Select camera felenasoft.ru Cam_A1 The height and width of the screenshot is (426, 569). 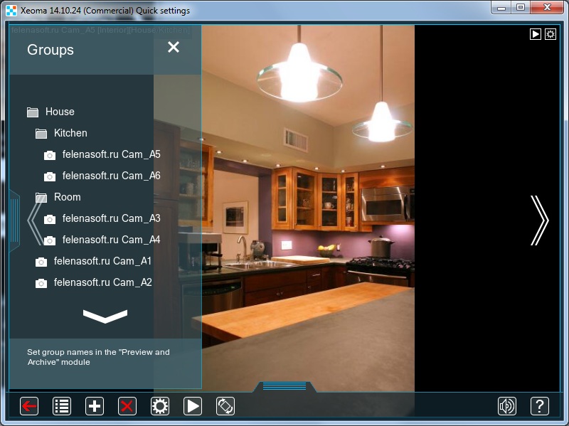(93, 261)
